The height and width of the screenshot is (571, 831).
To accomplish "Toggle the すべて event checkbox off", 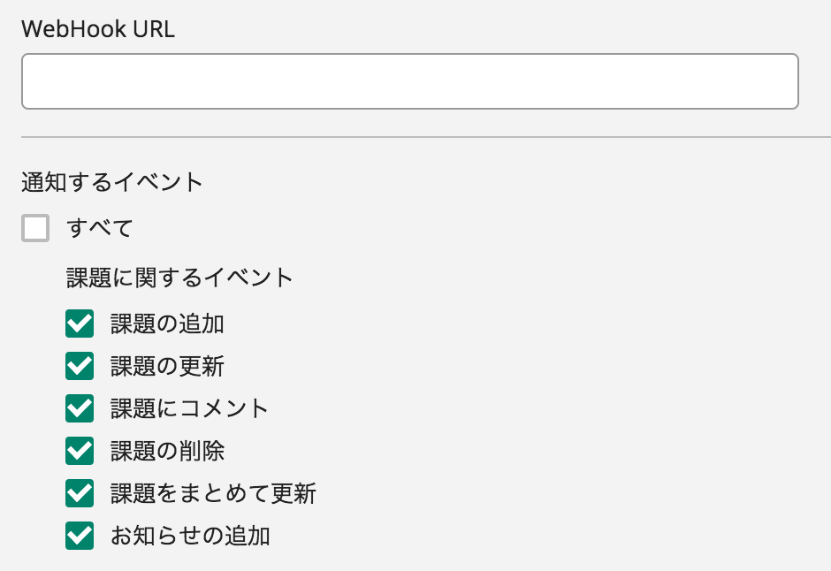I will coord(34,228).
